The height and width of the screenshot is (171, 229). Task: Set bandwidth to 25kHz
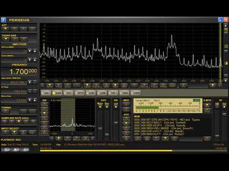[x=44, y=109]
